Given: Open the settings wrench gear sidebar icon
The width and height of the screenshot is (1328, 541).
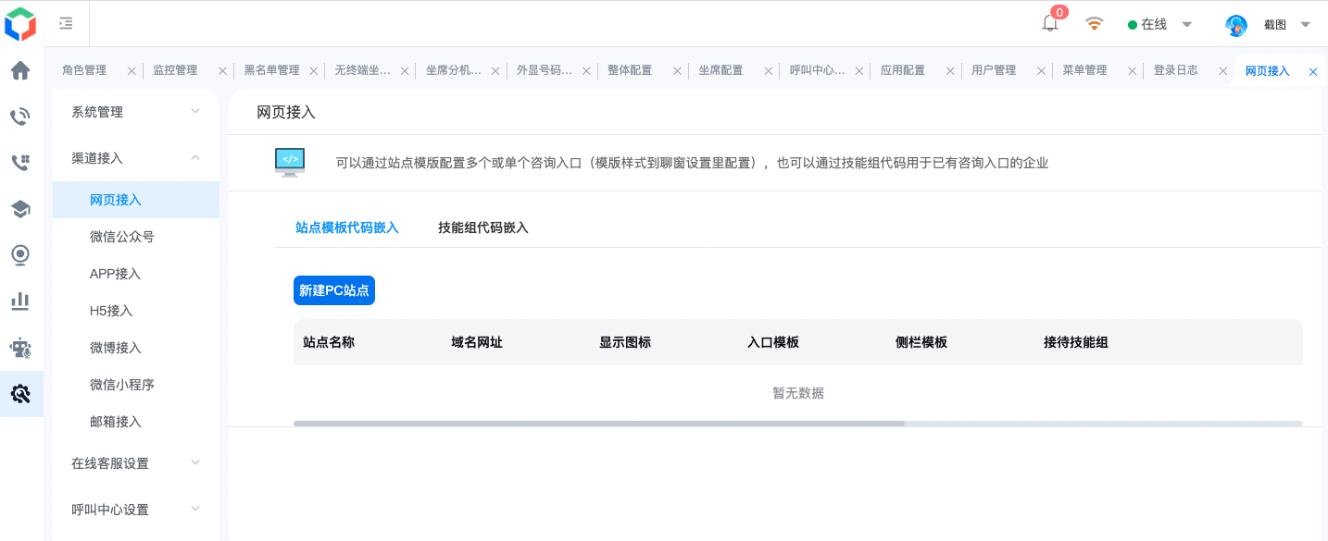Looking at the screenshot, I should pyautogui.click(x=20, y=394).
